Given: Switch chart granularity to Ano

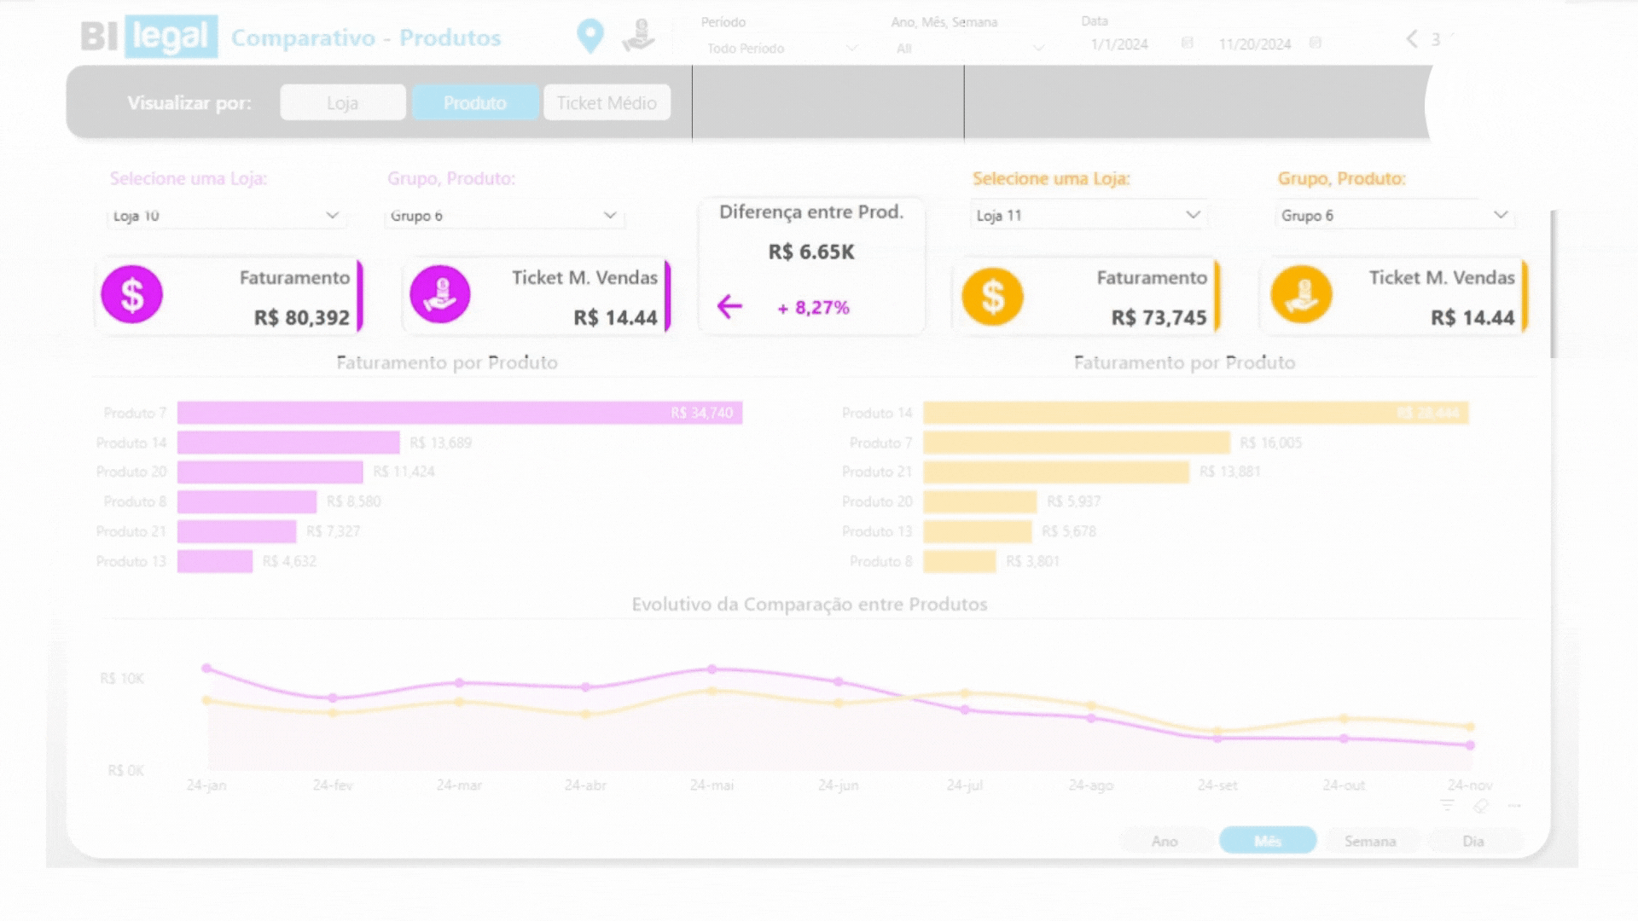Looking at the screenshot, I should tap(1164, 841).
